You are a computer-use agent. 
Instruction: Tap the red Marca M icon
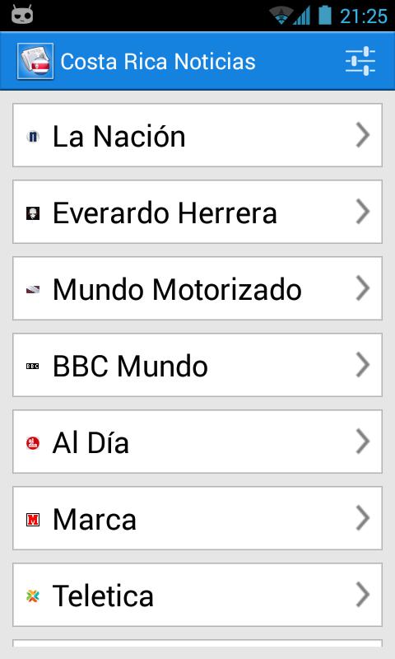(x=33, y=520)
